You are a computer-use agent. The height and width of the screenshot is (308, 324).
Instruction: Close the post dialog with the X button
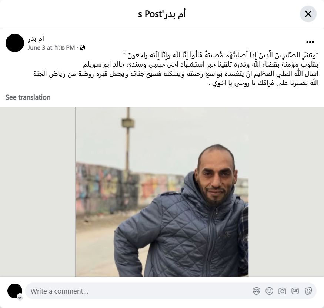click(x=308, y=14)
